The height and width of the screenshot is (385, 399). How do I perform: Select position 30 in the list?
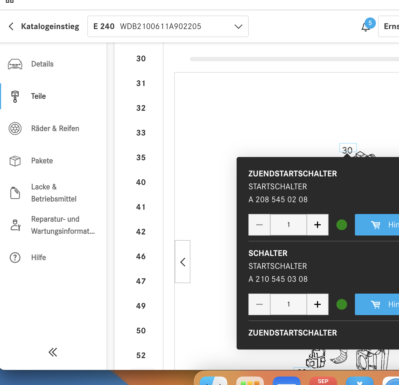(x=141, y=59)
